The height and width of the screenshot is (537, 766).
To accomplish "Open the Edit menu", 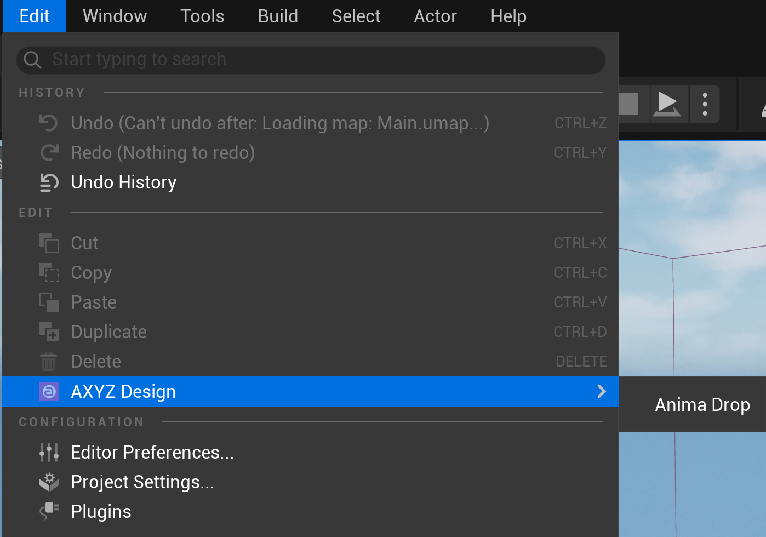I will [x=35, y=16].
